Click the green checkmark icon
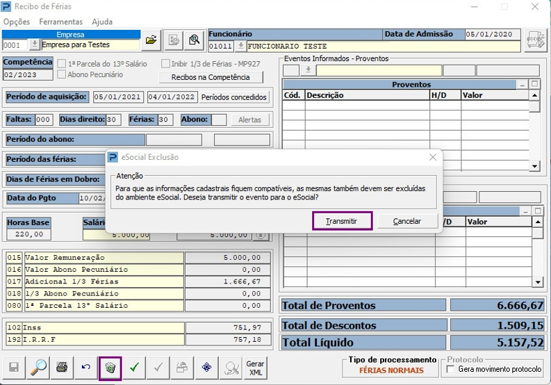 [134, 368]
